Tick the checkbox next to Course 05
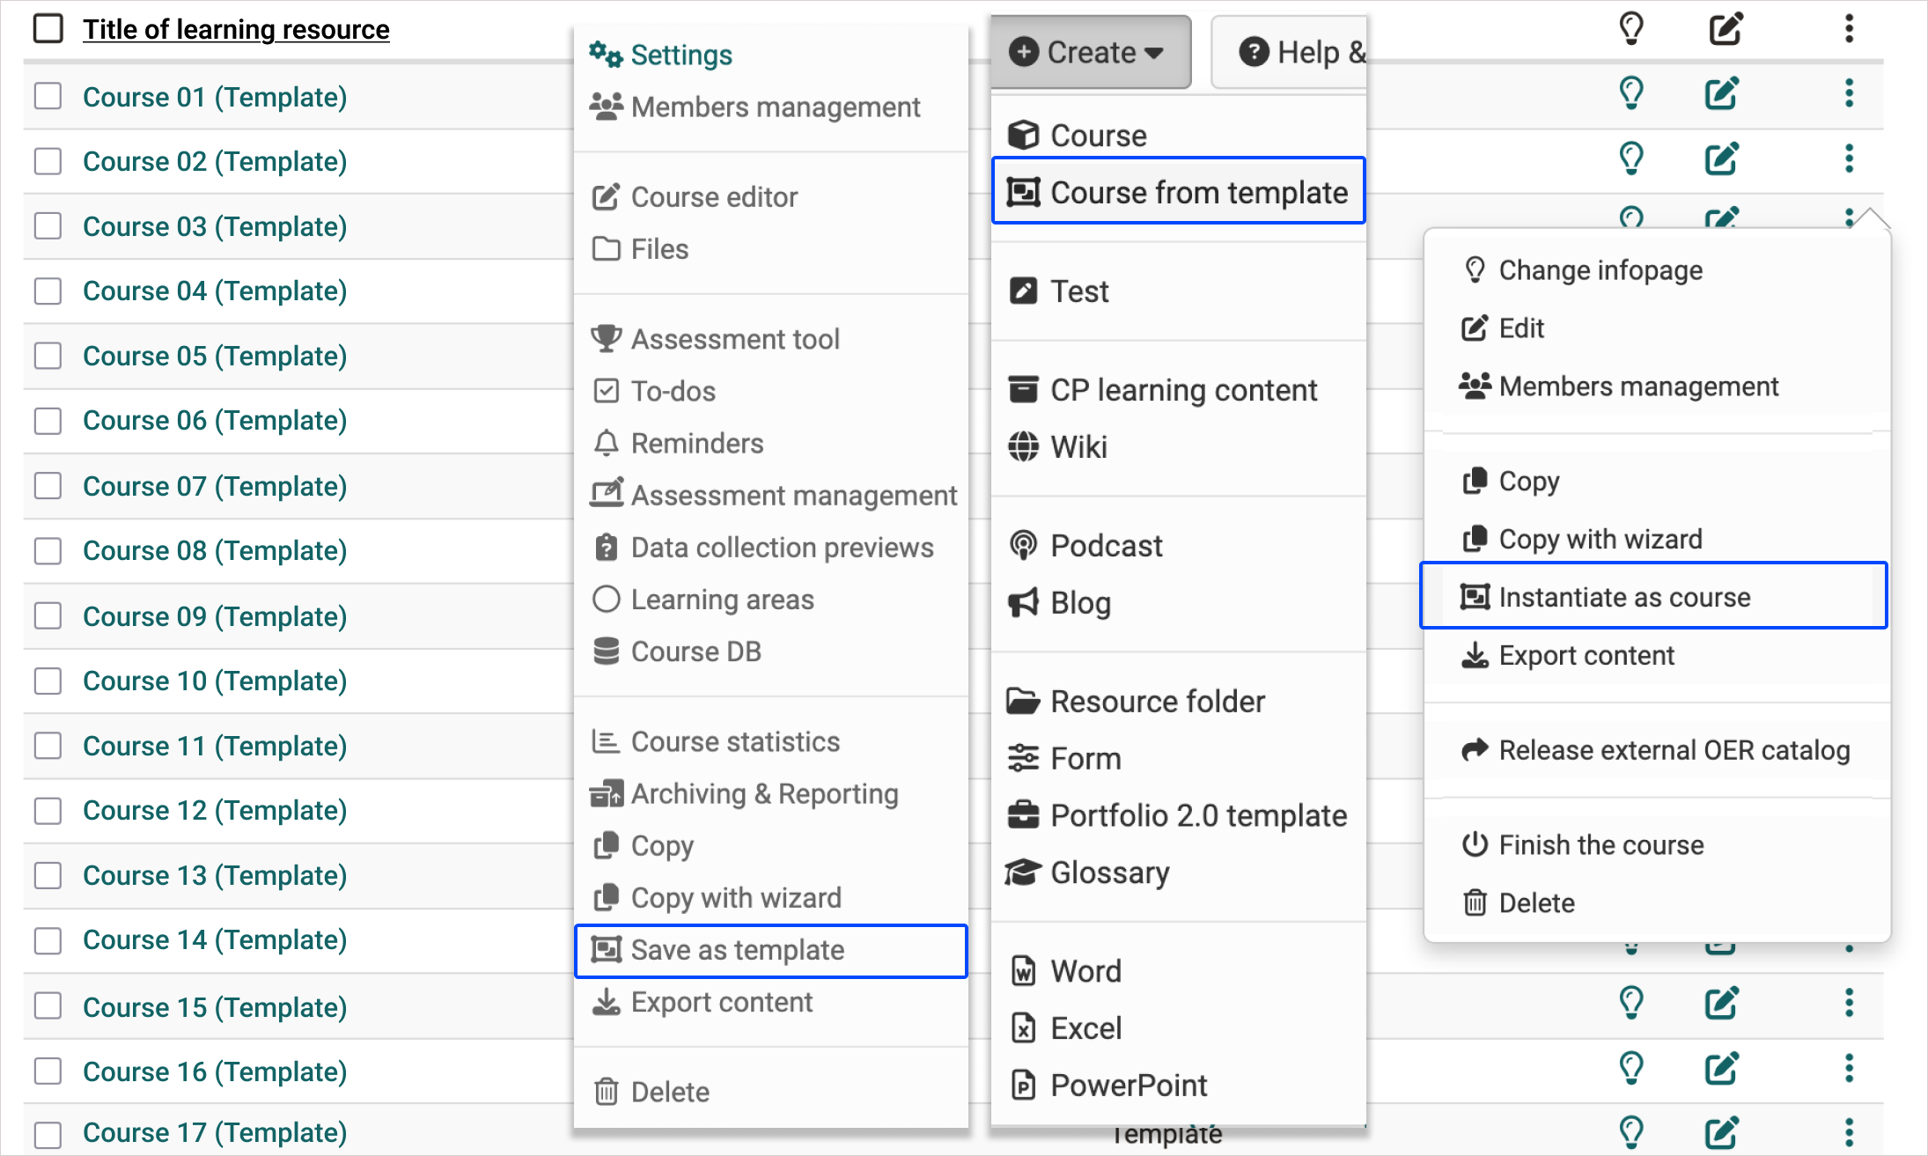 coord(48,356)
